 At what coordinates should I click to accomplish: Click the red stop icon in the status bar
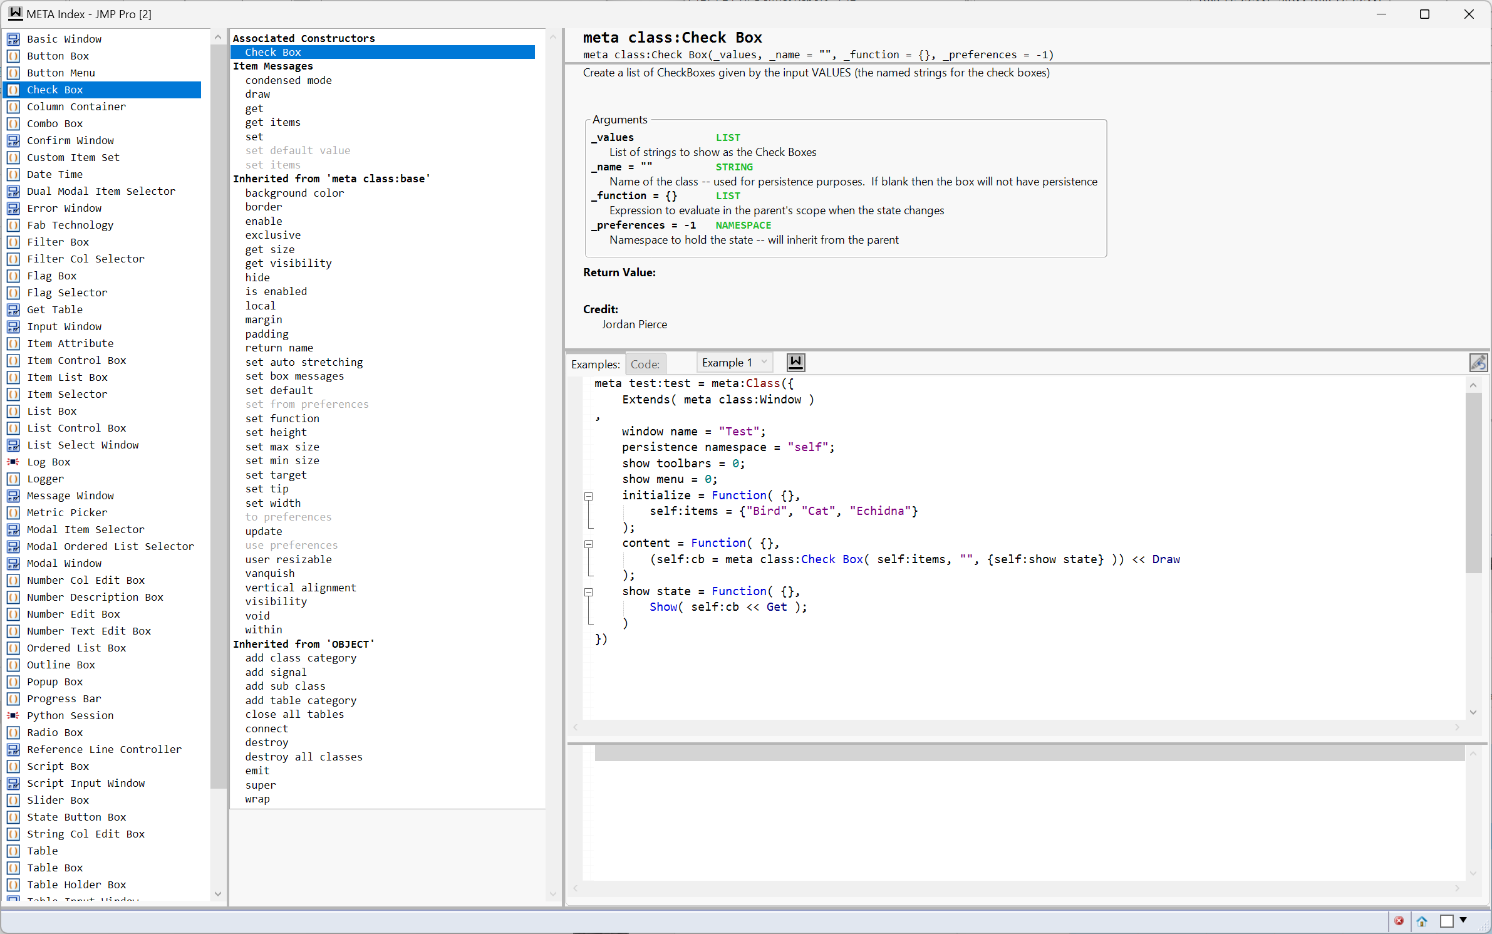pyautogui.click(x=1399, y=921)
